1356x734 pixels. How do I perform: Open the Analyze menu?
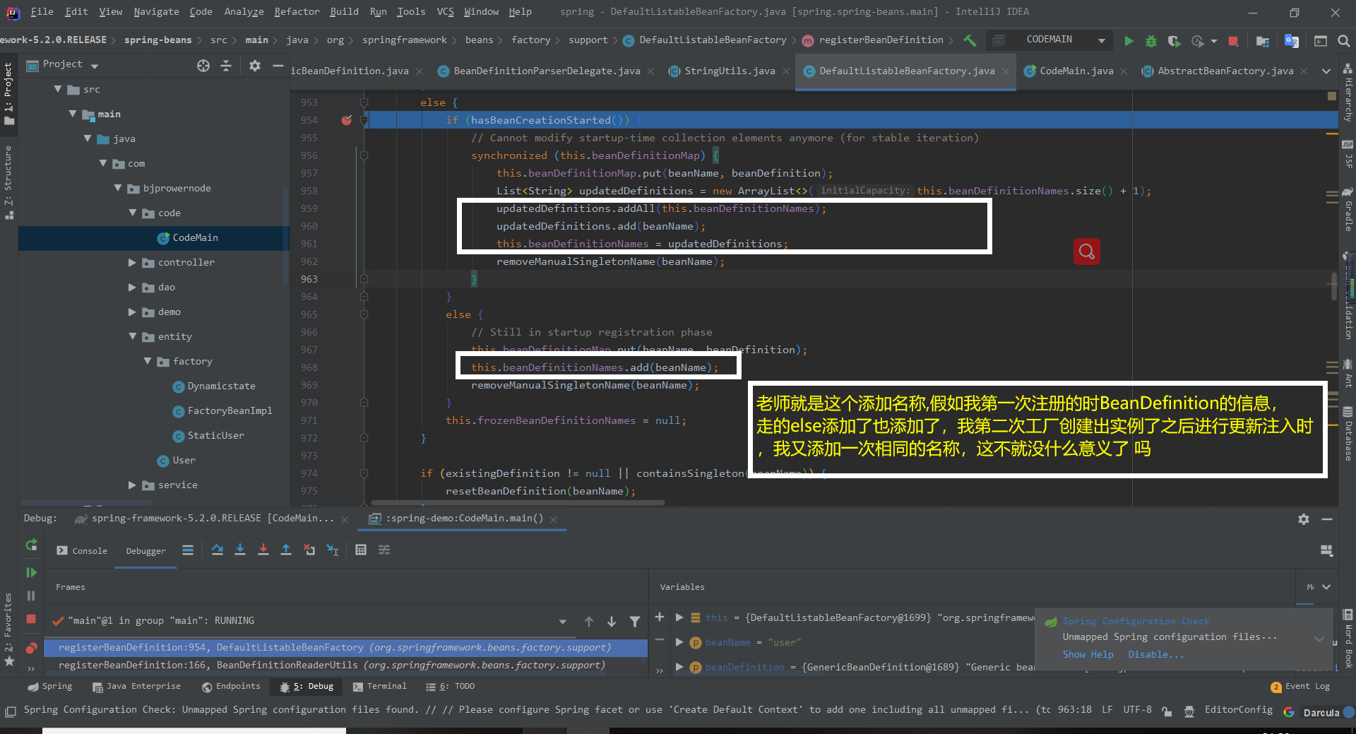pyautogui.click(x=244, y=11)
